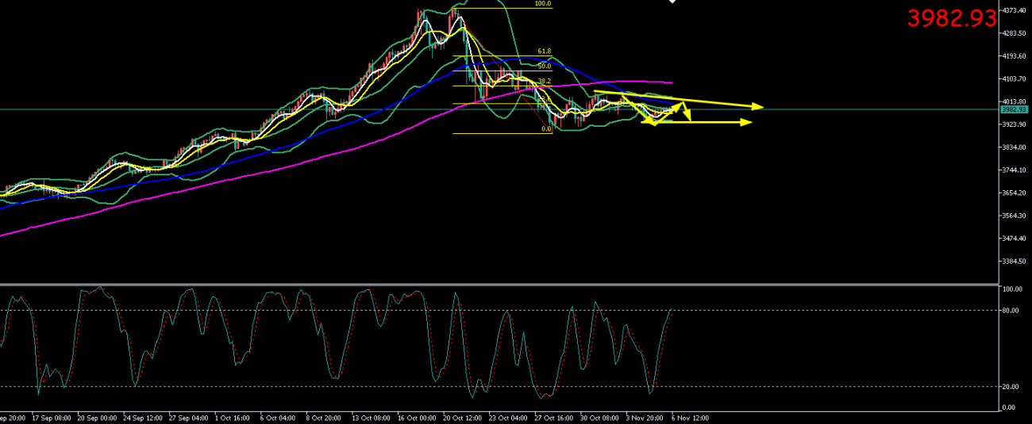Click the lower yellow horizontal arrow's arrowhead
Viewport: 1032px width, 424px height.
click(746, 122)
